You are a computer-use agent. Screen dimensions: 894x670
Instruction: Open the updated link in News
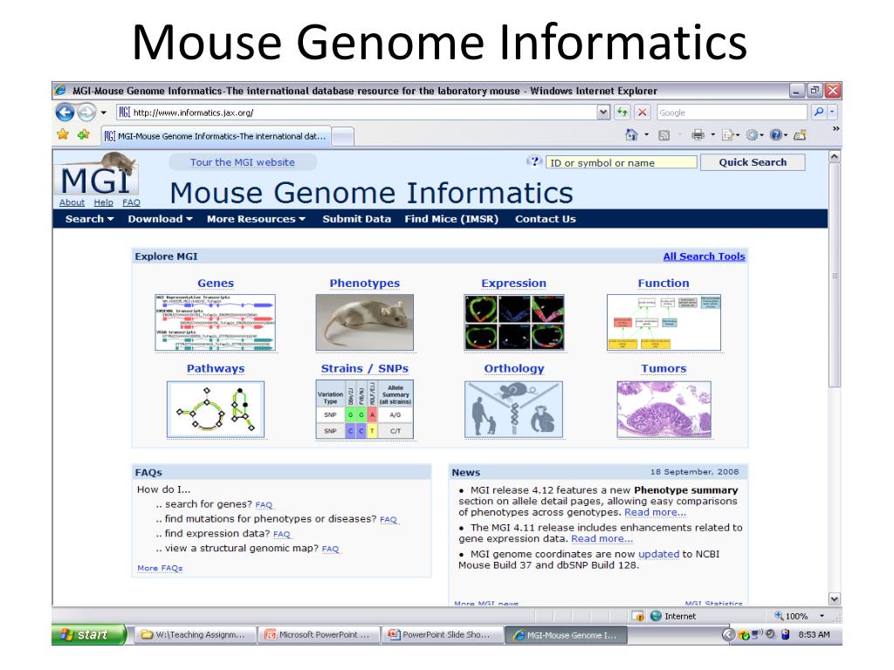pyautogui.click(x=658, y=554)
